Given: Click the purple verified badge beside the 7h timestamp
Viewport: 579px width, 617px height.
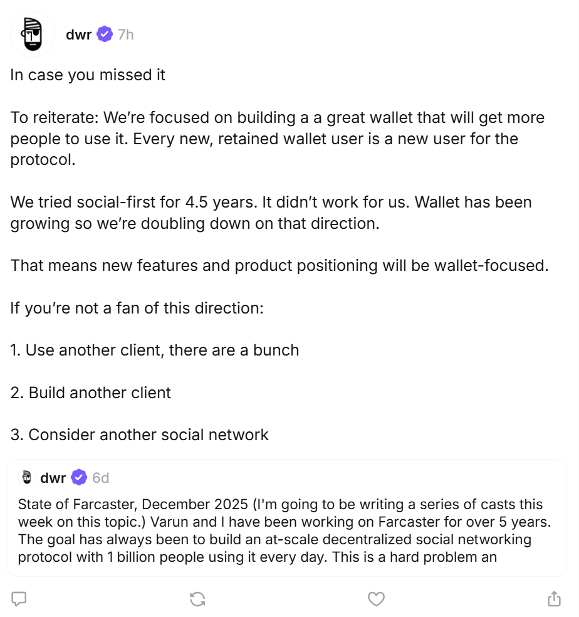Looking at the screenshot, I should pyautogui.click(x=105, y=34).
